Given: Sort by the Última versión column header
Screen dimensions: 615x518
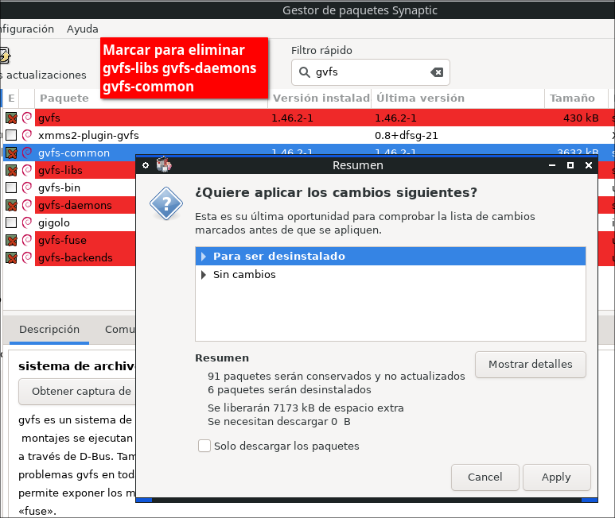Looking at the screenshot, I should (x=458, y=99).
